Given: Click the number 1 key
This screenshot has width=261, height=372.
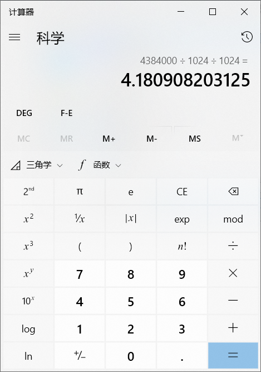Looking at the screenshot, I should (x=80, y=328).
